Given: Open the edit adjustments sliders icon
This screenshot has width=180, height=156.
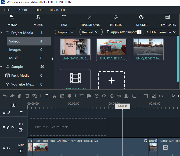Looking at the screenshot, I should [81, 96].
